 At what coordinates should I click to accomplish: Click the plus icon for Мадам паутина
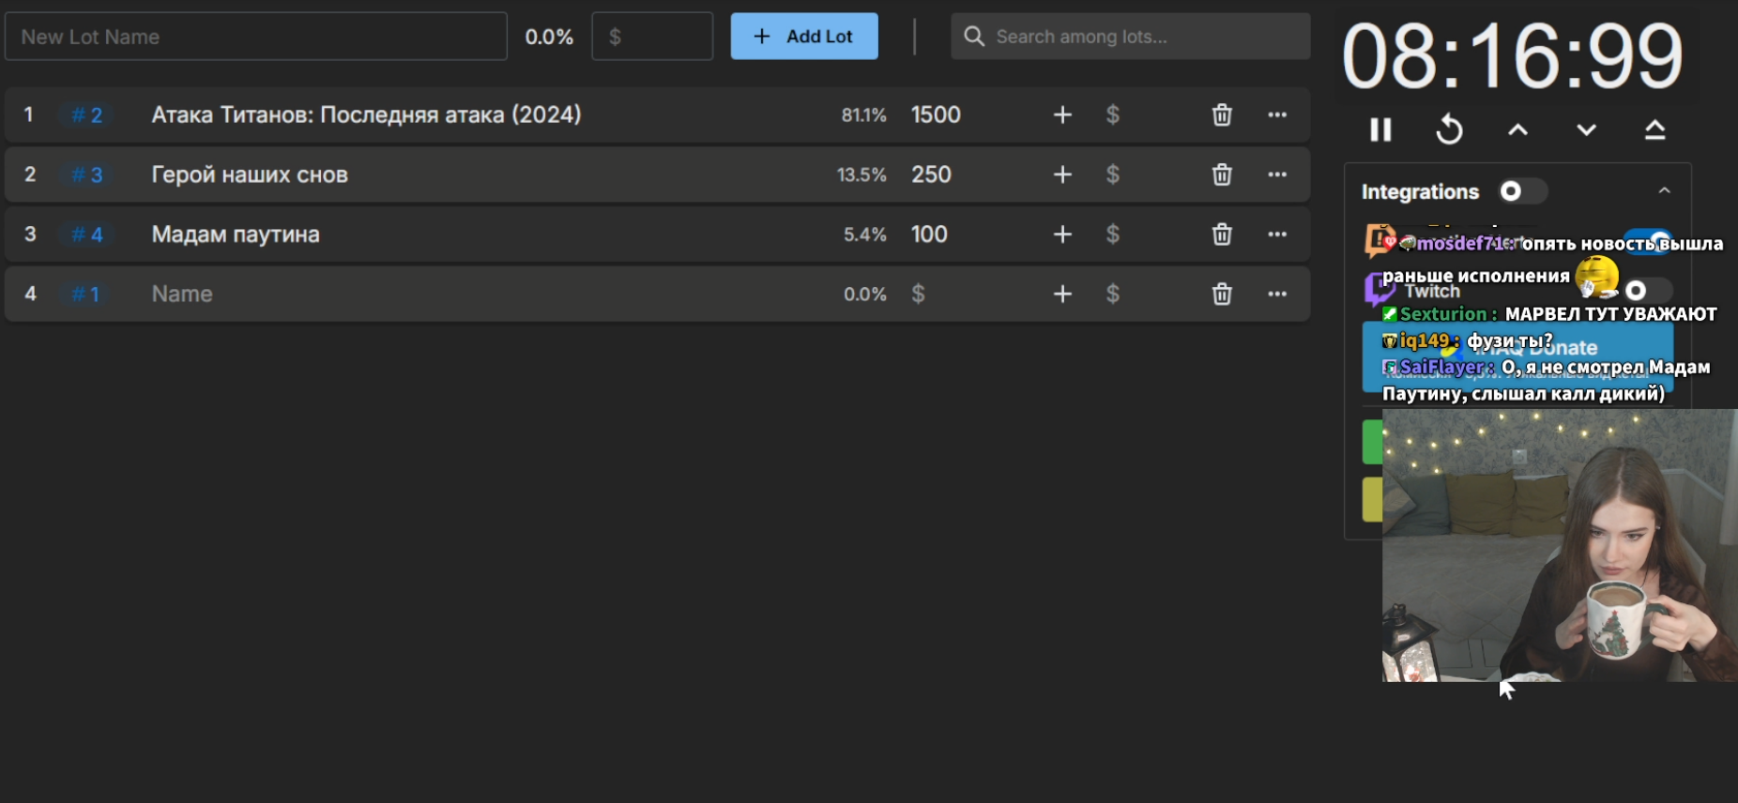click(x=1062, y=235)
